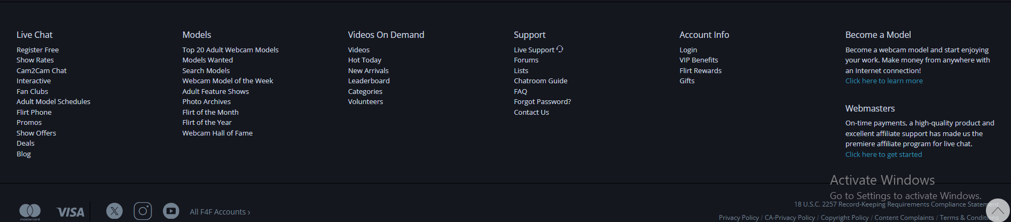Image resolution: width=1011 pixels, height=222 pixels.
Task: Open the Forums support link
Action: click(526, 60)
